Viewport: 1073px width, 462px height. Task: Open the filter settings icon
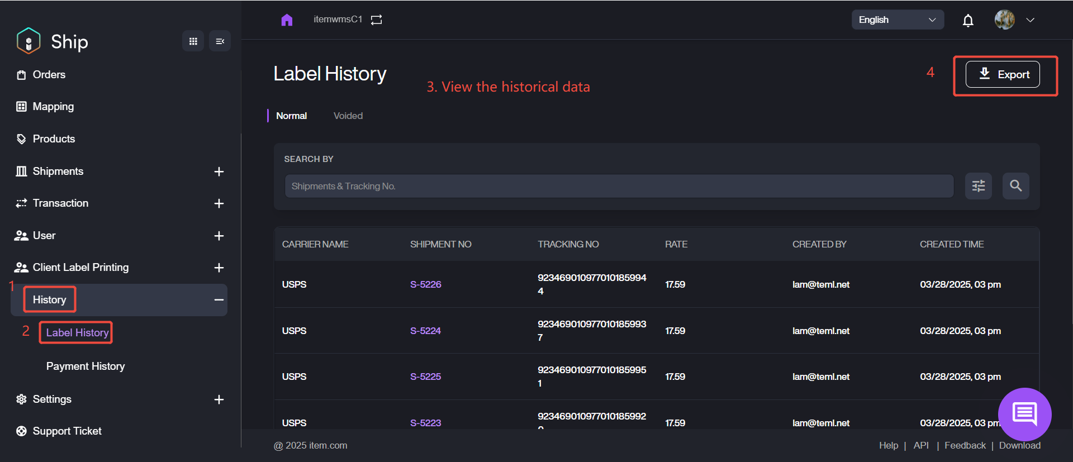click(x=978, y=186)
